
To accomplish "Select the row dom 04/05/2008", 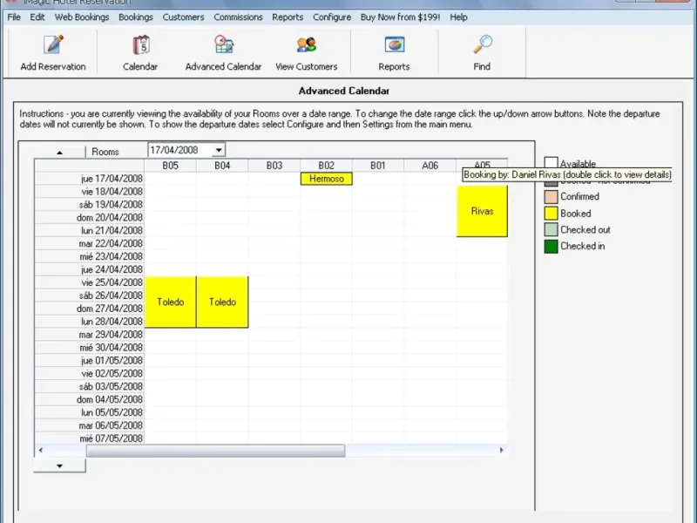I will (x=90, y=400).
